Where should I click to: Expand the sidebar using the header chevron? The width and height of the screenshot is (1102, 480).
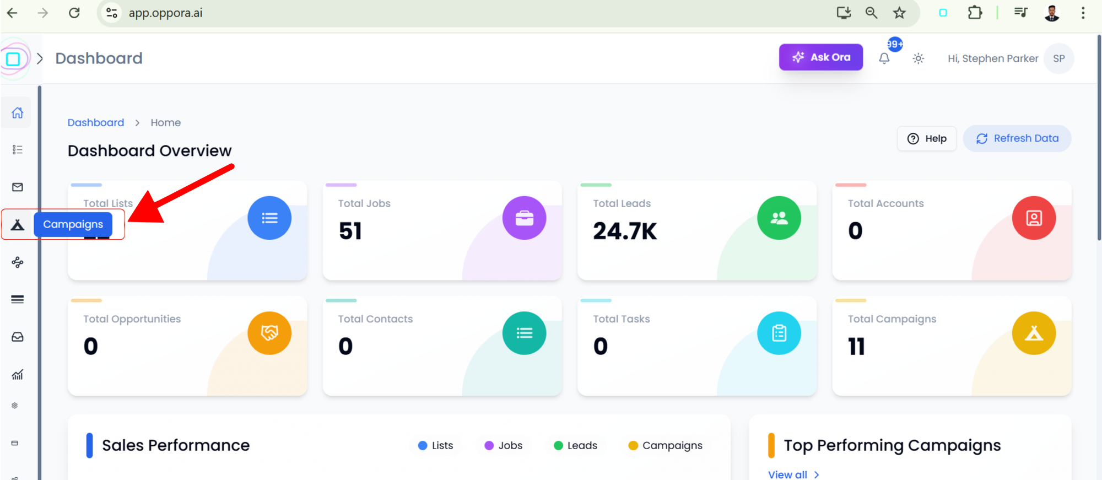[40, 58]
